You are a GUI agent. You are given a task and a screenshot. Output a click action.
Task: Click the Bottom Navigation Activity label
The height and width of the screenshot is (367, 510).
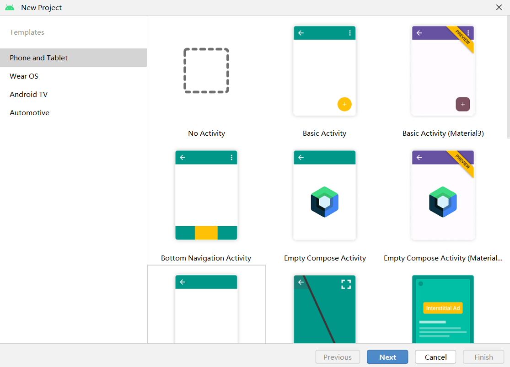206,258
